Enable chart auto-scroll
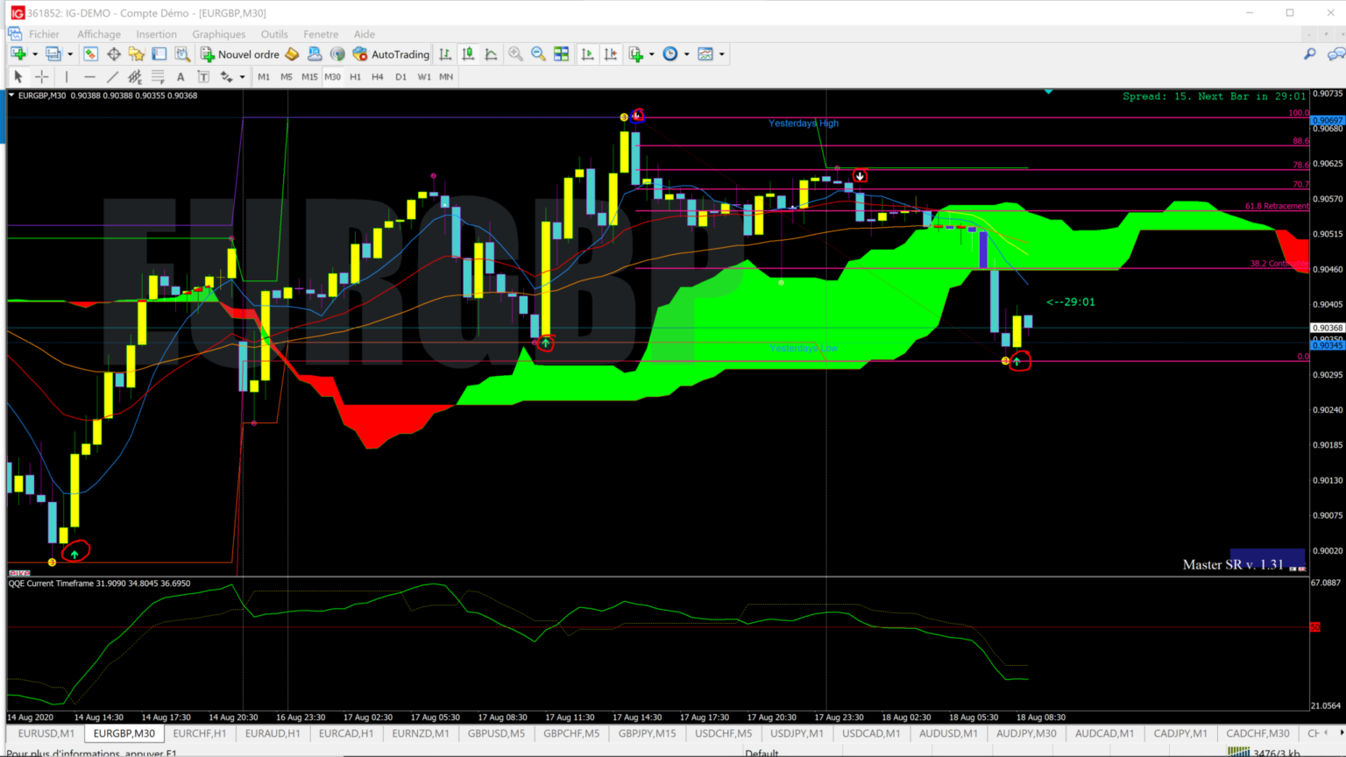Image resolution: width=1346 pixels, height=757 pixels. pyautogui.click(x=587, y=53)
